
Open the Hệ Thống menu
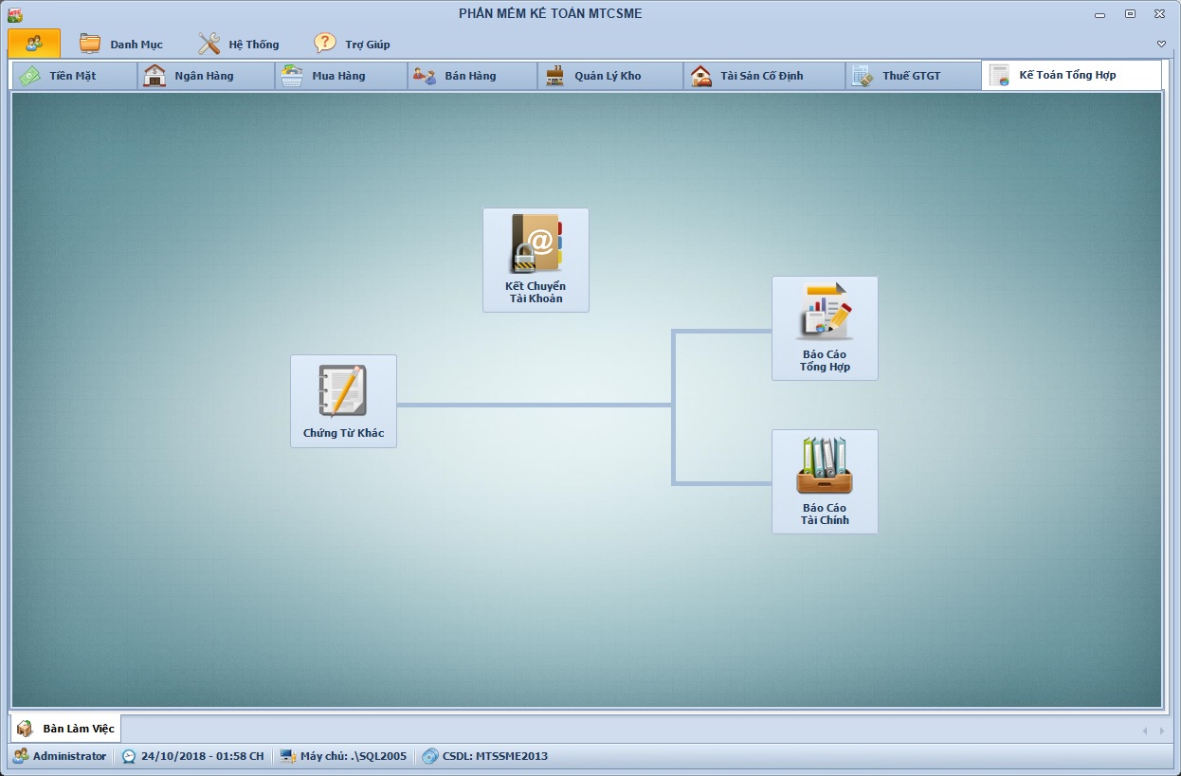click(239, 45)
